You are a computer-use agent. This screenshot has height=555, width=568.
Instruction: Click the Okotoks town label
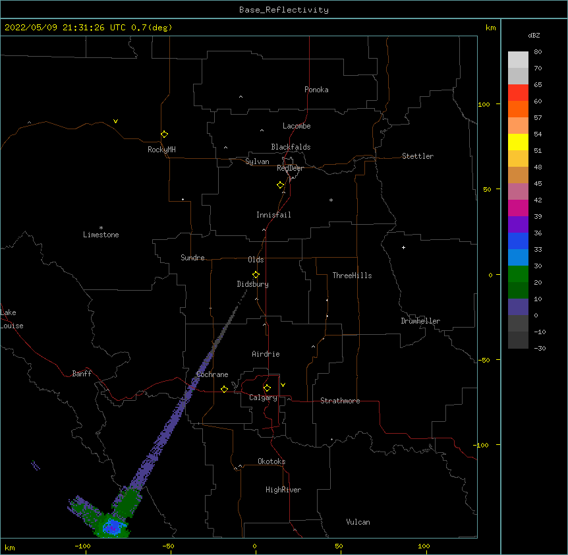(271, 461)
